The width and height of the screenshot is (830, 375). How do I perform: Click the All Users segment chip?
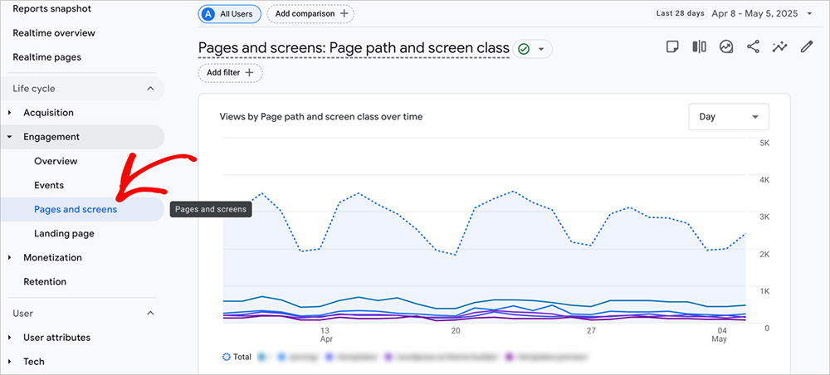230,13
